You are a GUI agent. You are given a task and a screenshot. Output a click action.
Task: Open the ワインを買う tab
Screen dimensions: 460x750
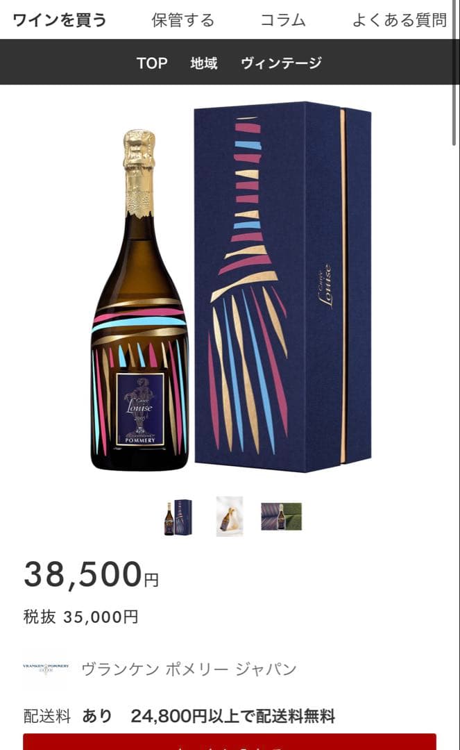[x=60, y=20]
